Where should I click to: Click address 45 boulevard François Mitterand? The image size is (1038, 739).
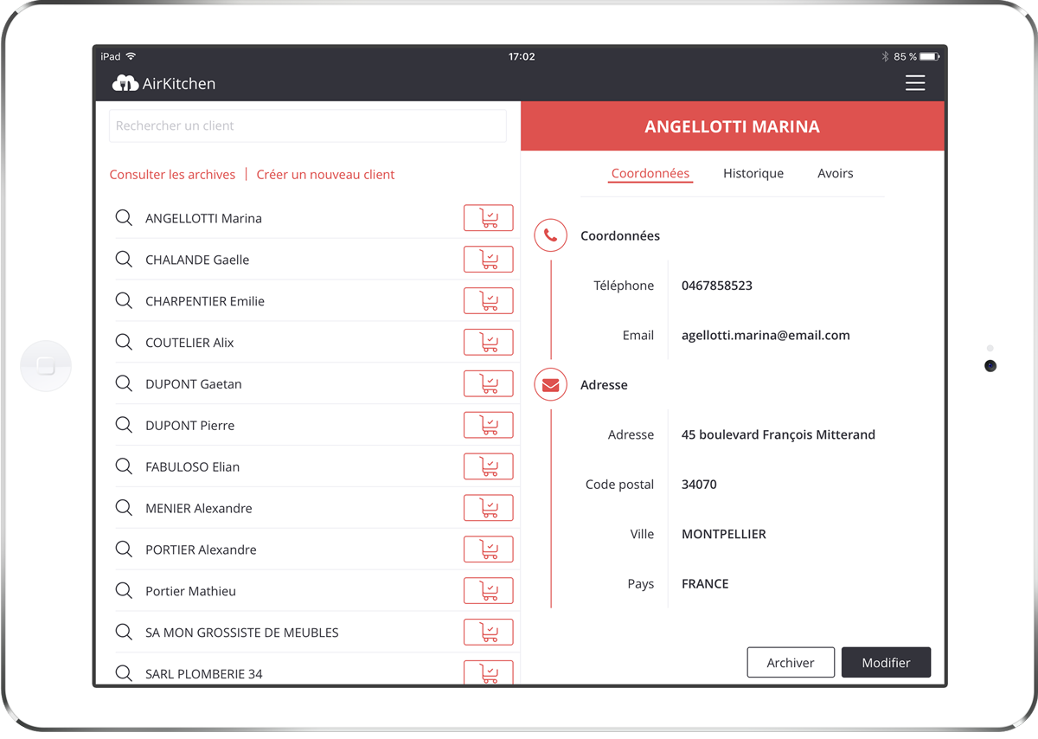point(778,434)
